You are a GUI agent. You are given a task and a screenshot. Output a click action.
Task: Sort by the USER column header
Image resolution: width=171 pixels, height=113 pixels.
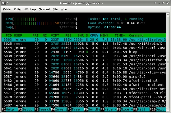click(18, 35)
